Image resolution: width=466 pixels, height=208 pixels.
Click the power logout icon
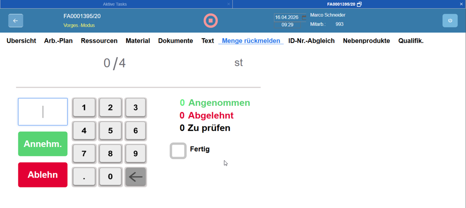click(450, 21)
